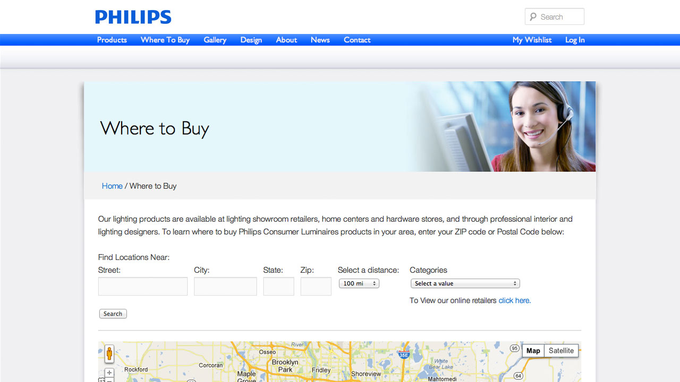Open the 100 mi distance dropdown

click(359, 283)
